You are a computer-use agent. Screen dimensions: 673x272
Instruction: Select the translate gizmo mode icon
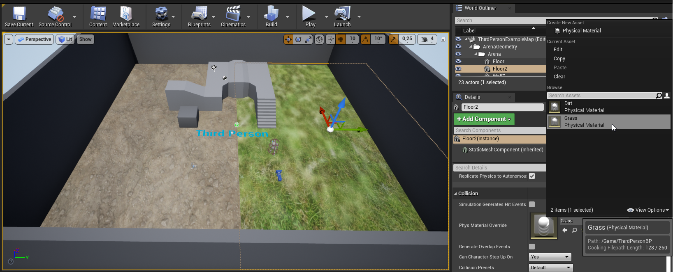288,39
